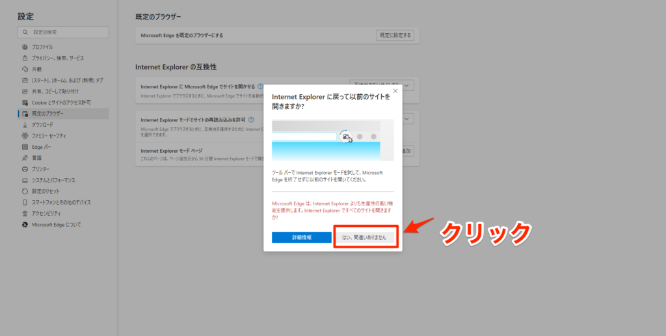This screenshot has height=336, width=666.
Task: Click the Internet Explorer モード ページ label
Action: (x=172, y=151)
